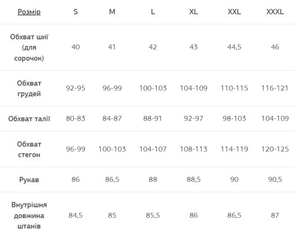The width and height of the screenshot is (303, 233).
Task: Select the "Обхват грудей" row label
Action: coord(29,88)
